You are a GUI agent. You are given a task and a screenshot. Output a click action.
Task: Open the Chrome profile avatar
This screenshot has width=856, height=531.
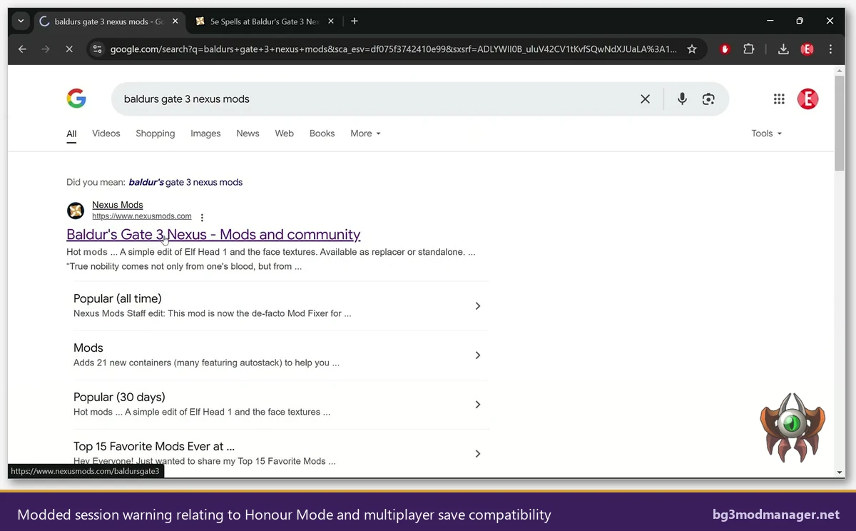[x=807, y=49]
